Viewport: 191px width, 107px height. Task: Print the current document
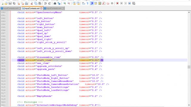(26, 3)
